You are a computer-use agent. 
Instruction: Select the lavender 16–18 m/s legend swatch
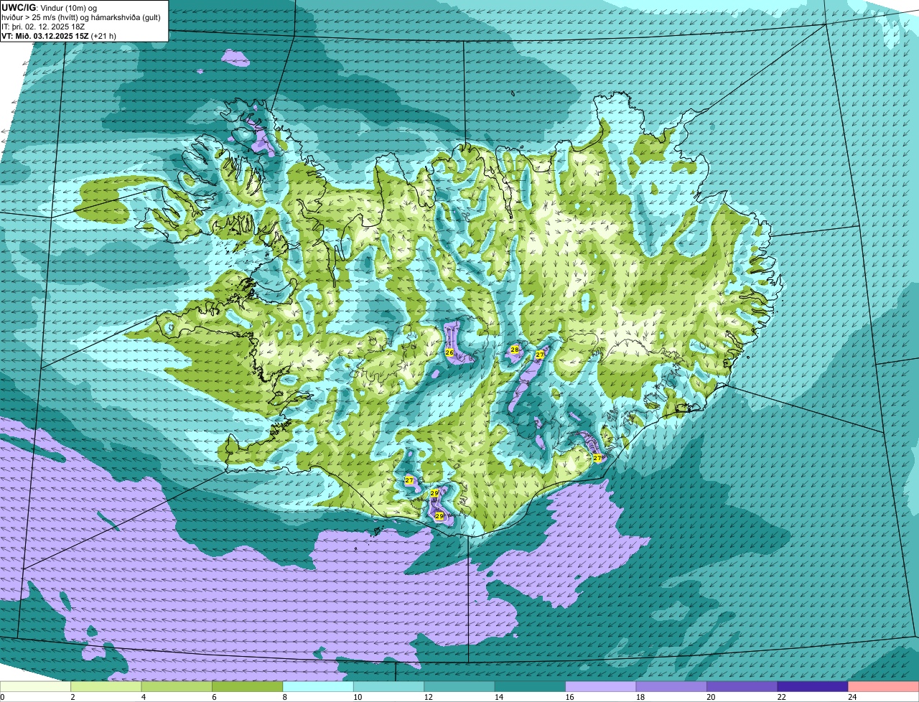point(601,687)
